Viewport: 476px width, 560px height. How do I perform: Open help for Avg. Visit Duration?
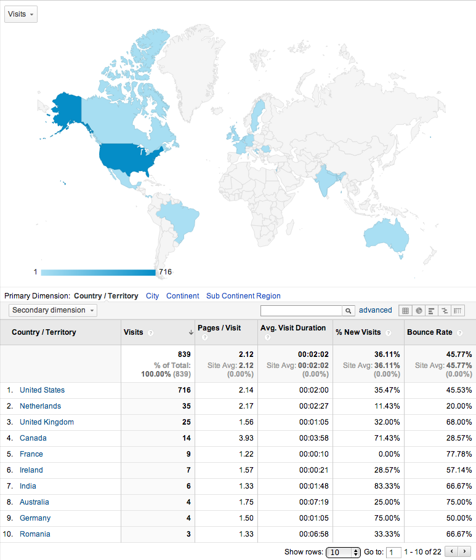pyautogui.click(x=267, y=337)
